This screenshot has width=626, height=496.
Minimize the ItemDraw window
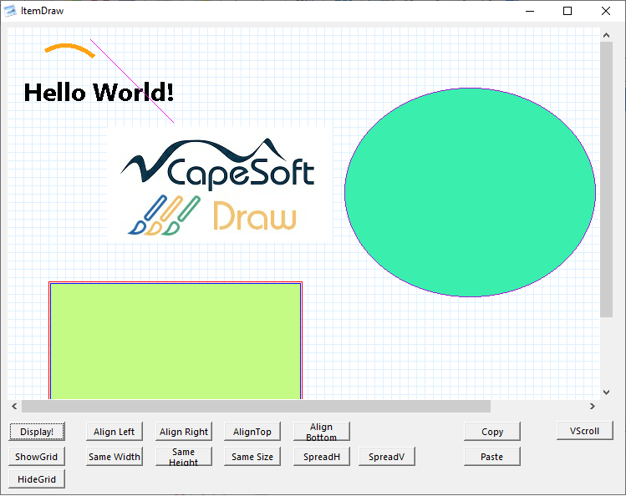pyautogui.click(x=530, y=11)
